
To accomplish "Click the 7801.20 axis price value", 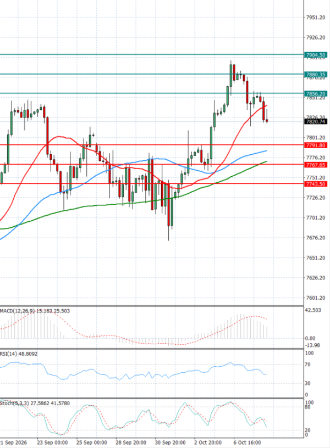I will point(316,137).
